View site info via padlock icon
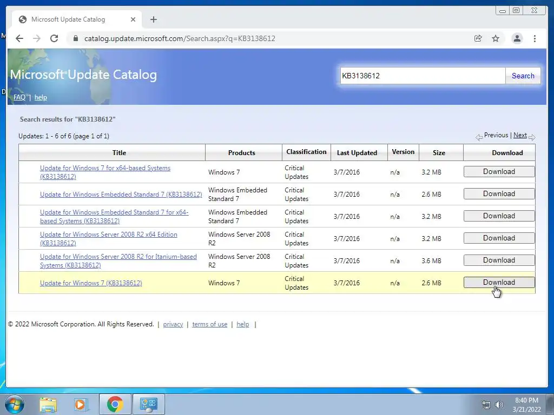Screen dimensions: 554x415 click(75, 38)
